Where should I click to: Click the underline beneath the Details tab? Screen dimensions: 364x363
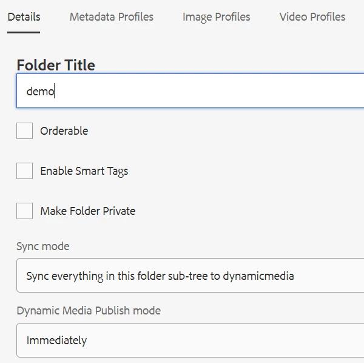24,32
